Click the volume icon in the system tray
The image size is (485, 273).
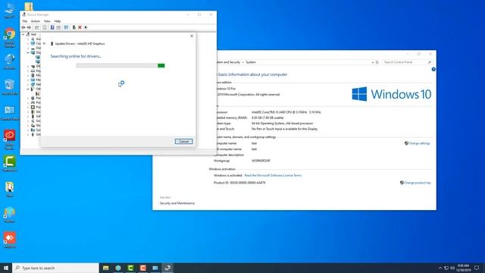[452, 268]
